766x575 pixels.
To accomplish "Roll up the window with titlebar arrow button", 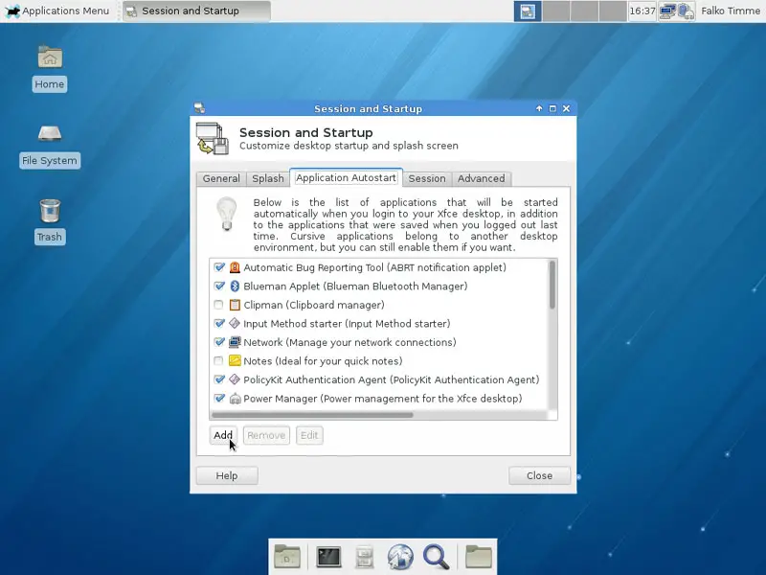I will [x=539, y=108].
